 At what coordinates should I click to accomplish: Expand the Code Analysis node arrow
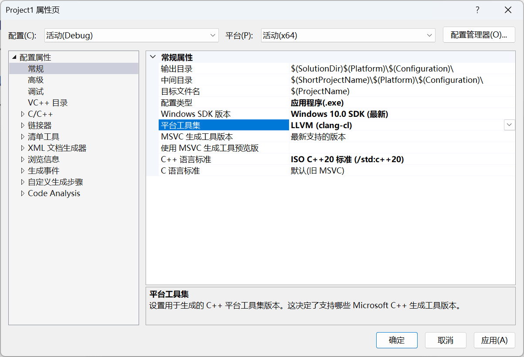(23, 194)
